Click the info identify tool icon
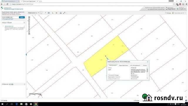188x106 pixels. pos(45,13)
